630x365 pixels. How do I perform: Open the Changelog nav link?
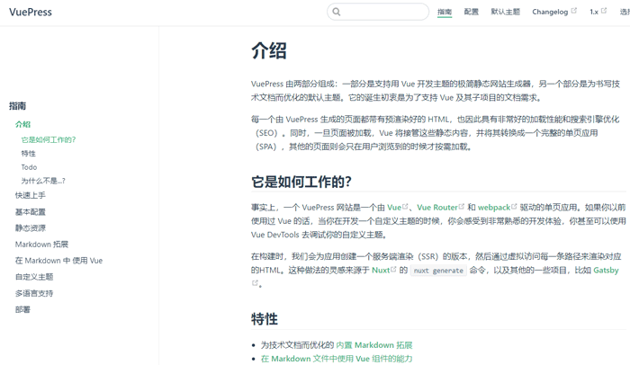pyautogui.click(x=550, y=12)
